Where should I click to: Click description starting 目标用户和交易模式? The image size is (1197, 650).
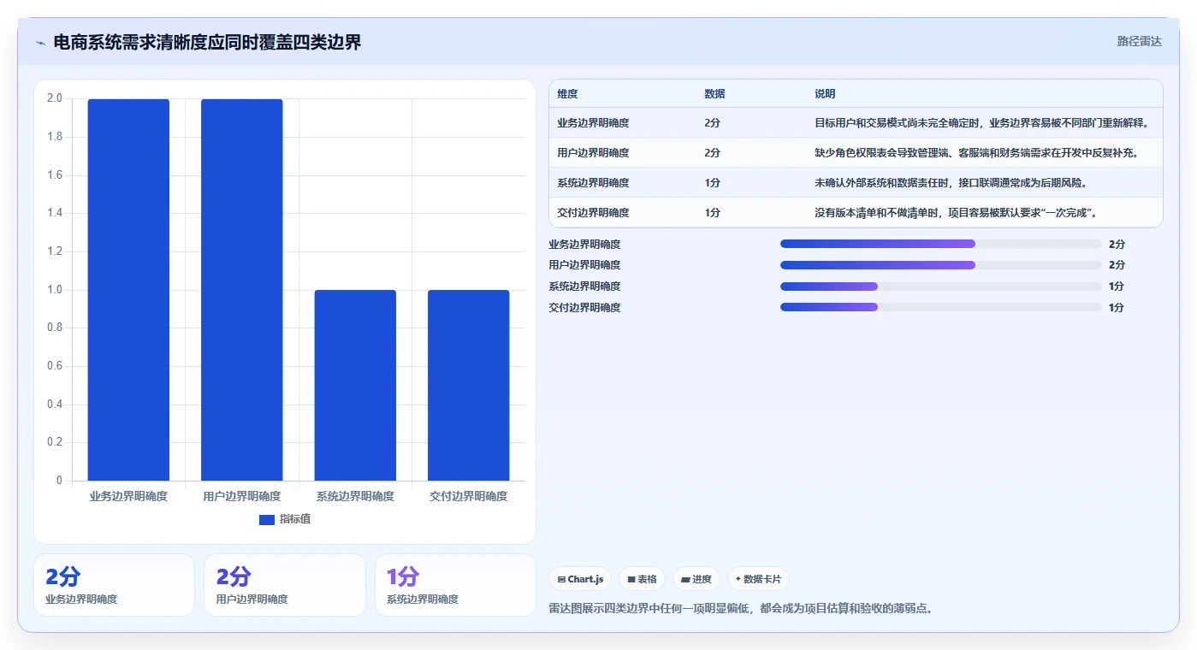982,123
